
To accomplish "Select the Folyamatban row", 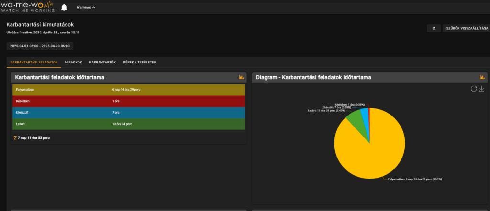I will coord(128,90).
